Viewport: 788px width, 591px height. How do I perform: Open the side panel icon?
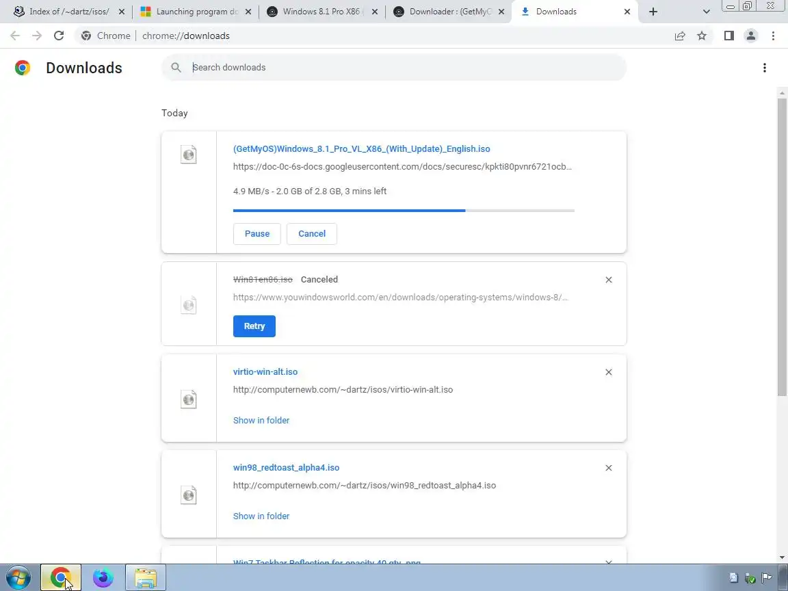point(728,36)
